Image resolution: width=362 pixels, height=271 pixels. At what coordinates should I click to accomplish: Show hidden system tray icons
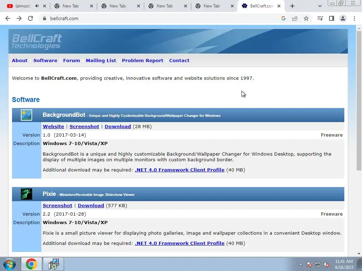[x=300, y=264]
